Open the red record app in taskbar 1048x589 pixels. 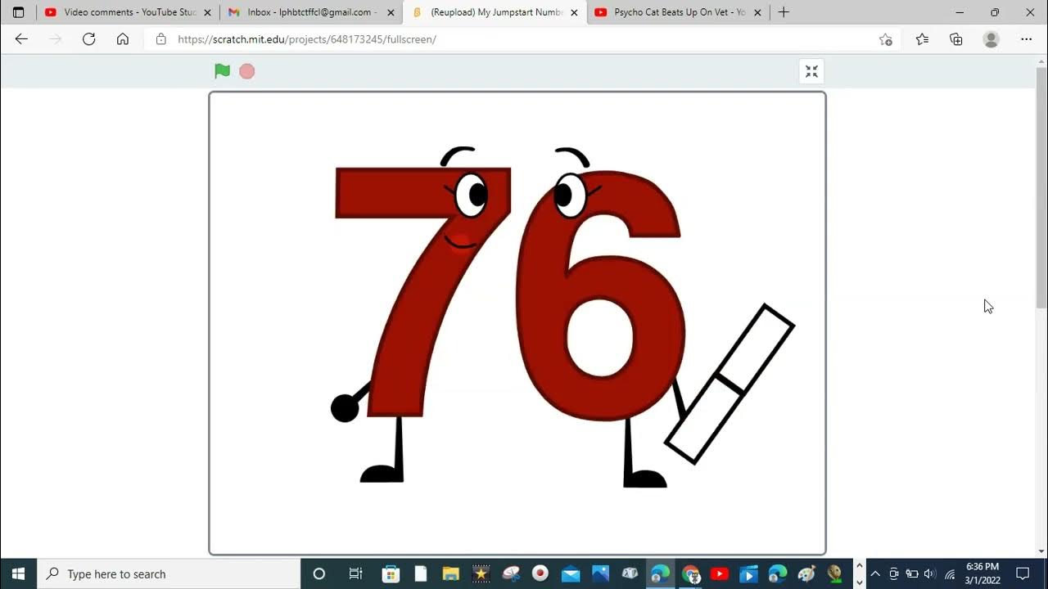coord(540,573)
